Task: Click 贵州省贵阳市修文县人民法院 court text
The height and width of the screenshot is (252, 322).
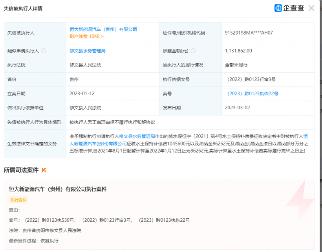Action: point(54,230)
